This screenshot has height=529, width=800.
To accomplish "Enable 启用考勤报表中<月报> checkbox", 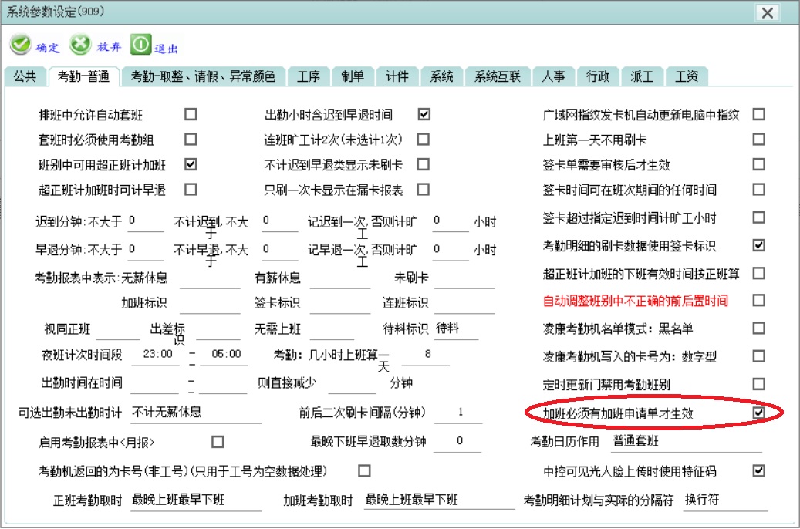I will [218, 442].
